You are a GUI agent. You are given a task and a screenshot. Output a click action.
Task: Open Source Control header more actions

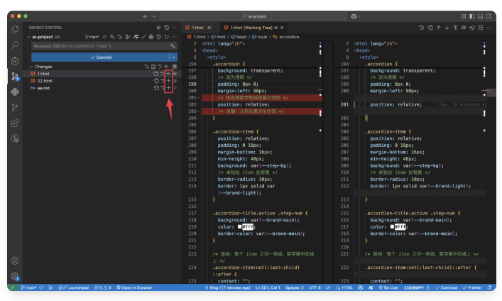pyautogui.click(x=174, y=28)
